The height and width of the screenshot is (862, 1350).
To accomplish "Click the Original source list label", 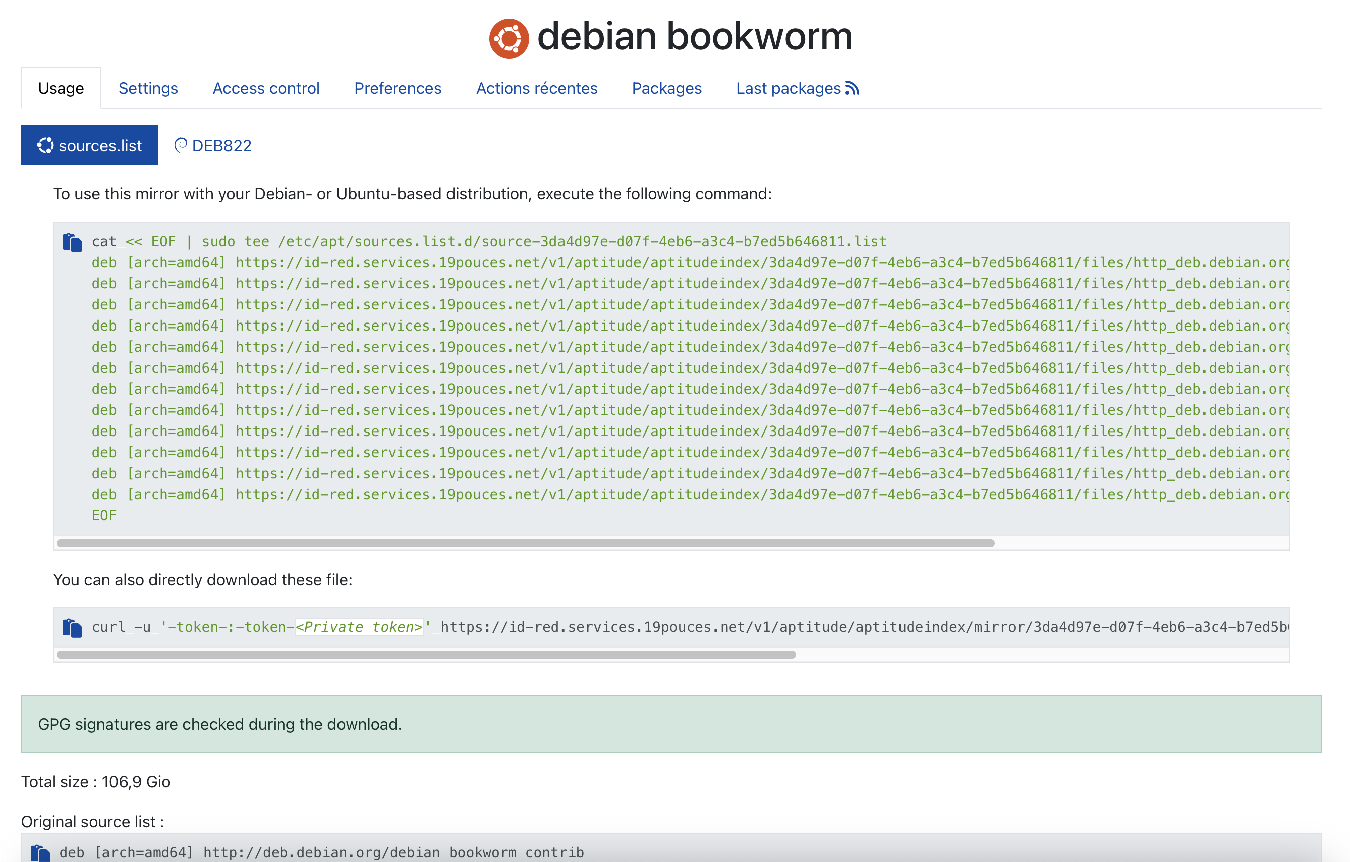I will tap(92, 822).
